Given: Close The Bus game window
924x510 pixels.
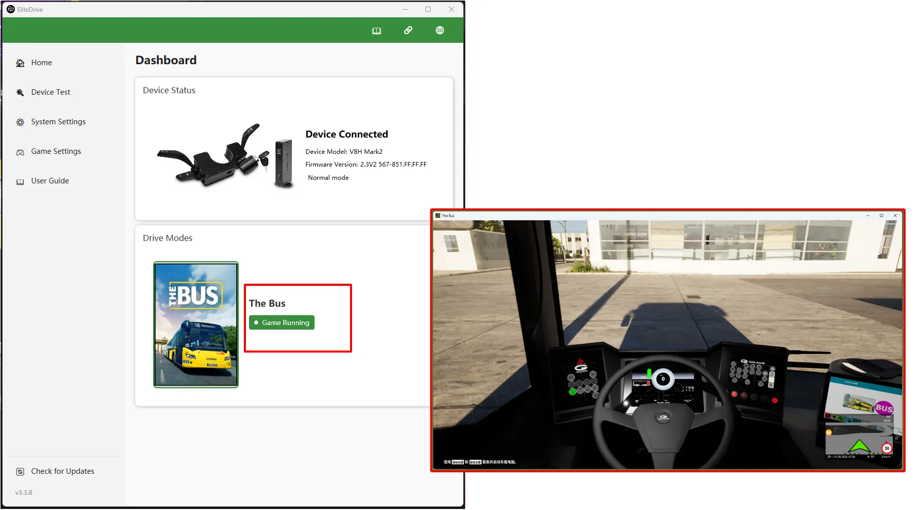Looking at the screenshot, I should 895,216.
